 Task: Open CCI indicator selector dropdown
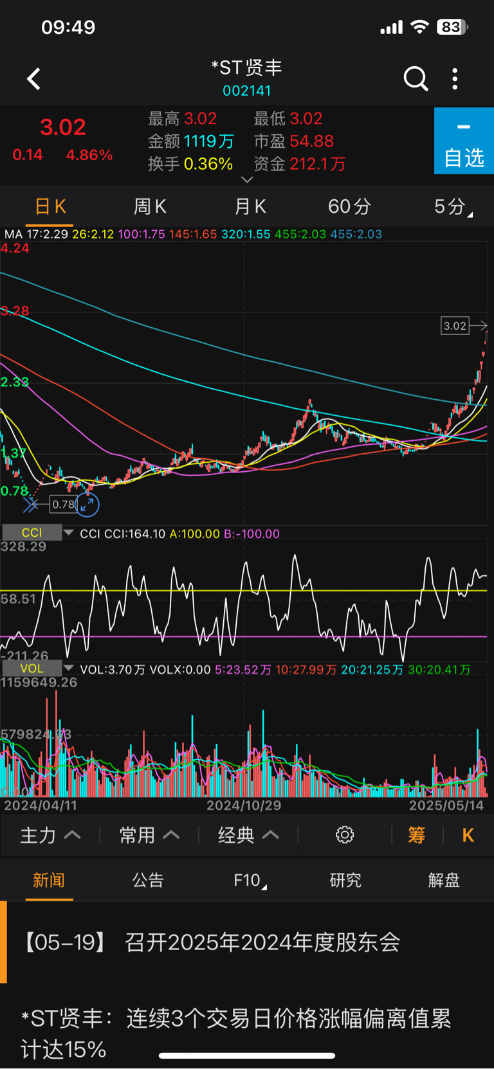38,533
